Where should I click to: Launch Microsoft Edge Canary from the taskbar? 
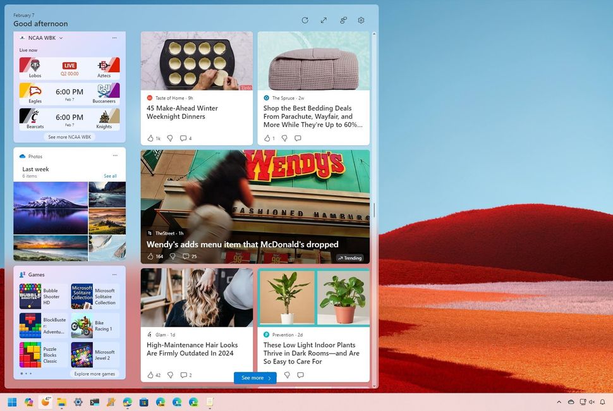[160, 402]
